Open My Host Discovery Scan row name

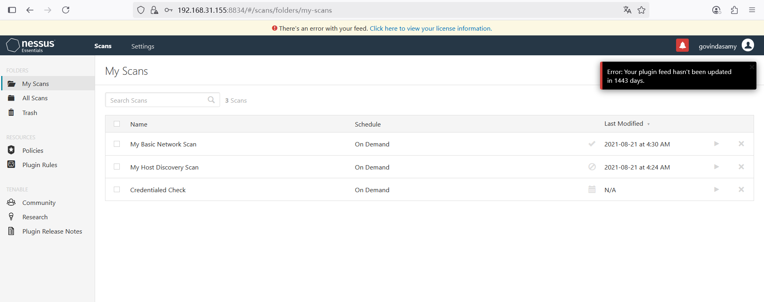[164, 167]
